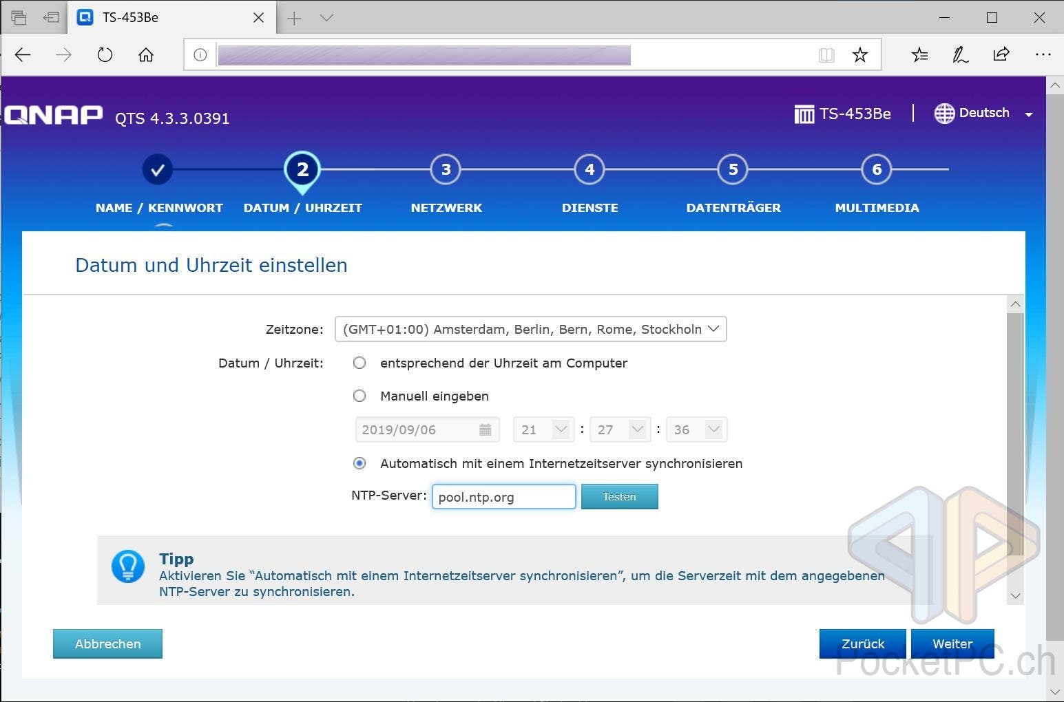The width and height of the screenshot is (1064, 702).
Task: Click into the NTP-Server input field
Action: click(503, 497)
